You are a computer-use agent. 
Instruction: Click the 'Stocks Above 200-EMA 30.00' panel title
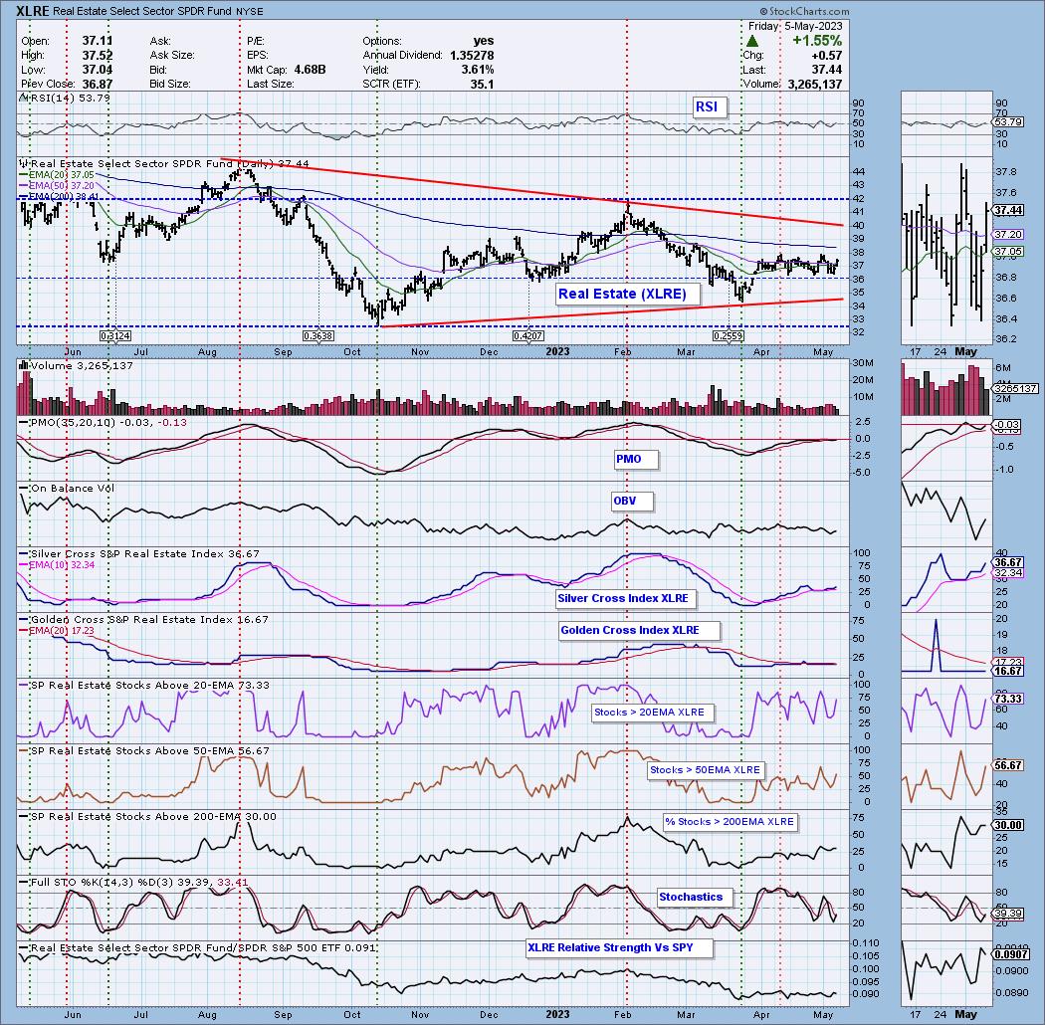(x=148, y=817)
